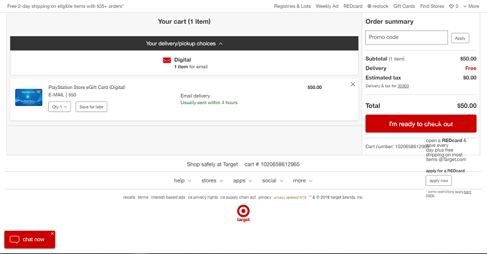Image resolution: width=487 pixels, height=254 pixels.
Task: Expand the More menu in header
Action: (471, 6)
